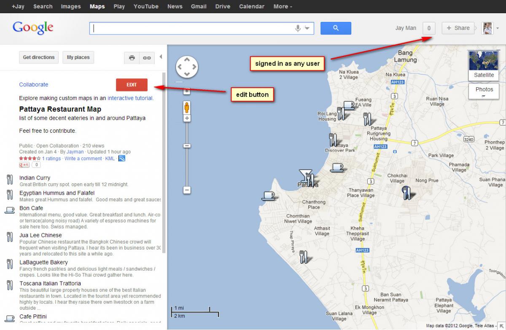Open Calendar from the top bar
Image resolution: width=506 pixels, height=330 pixels.
pyautogui.click(x=252, y=6)
